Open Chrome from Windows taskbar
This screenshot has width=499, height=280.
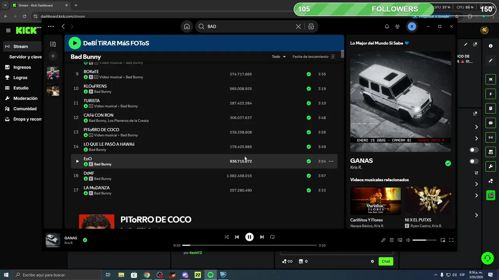tap(147, 275)
